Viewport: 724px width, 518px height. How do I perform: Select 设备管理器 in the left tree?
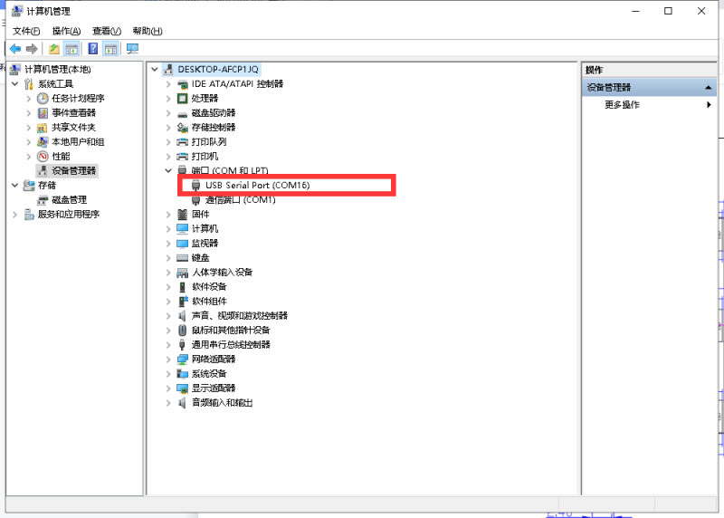73,171
